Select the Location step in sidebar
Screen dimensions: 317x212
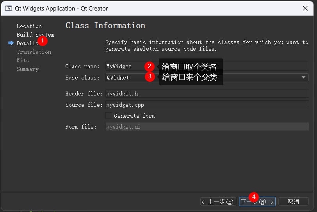[x=29, y=26]
